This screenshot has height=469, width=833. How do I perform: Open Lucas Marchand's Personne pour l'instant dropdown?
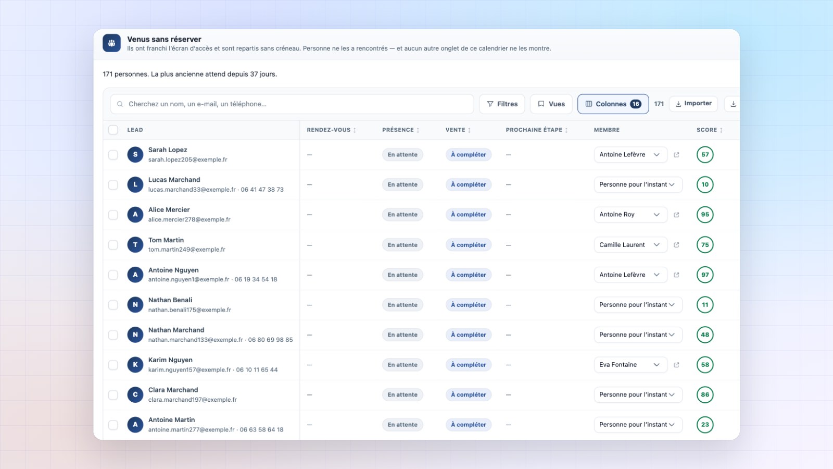click(638, 184)
